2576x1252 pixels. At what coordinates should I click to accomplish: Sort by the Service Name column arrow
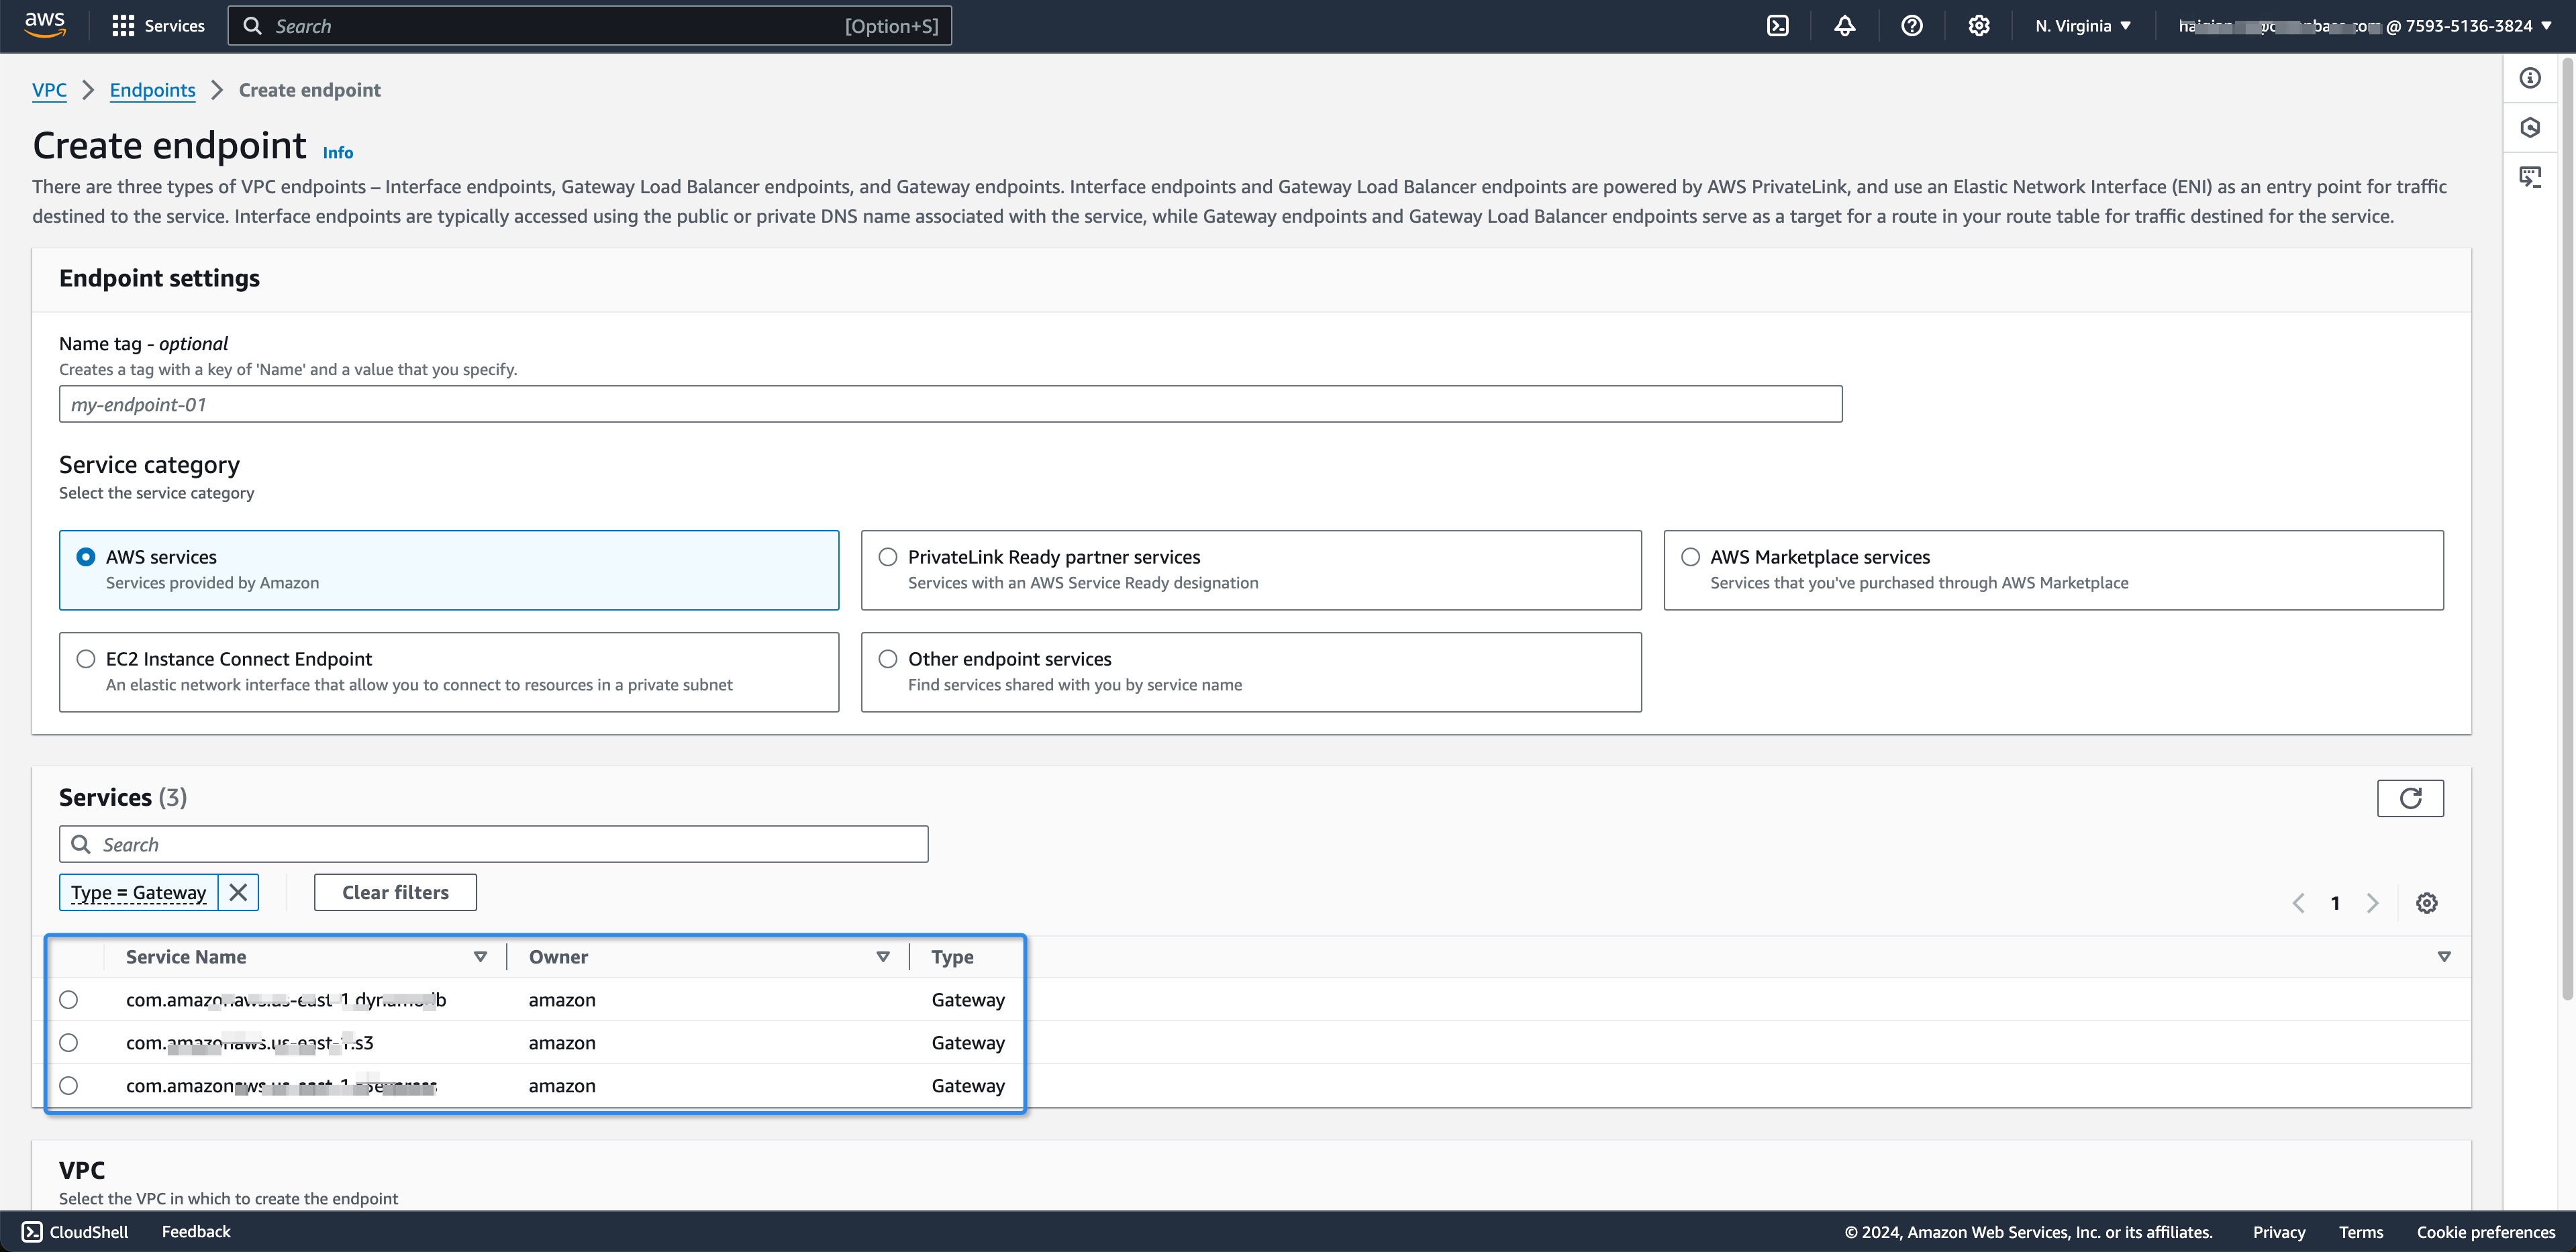pyautogui.click(x=480, y=957)
